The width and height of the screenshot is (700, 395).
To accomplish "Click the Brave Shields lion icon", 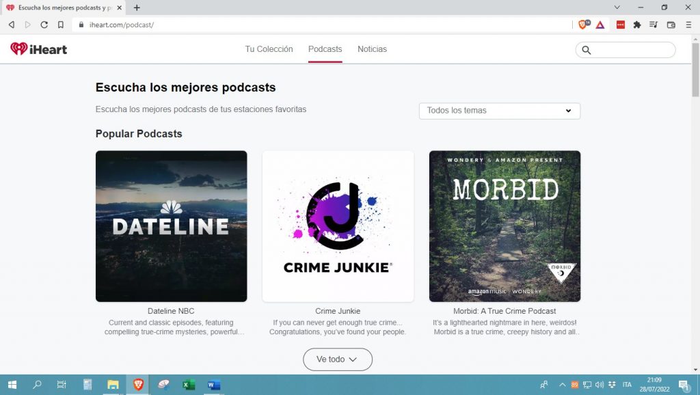I will [583, 25].
